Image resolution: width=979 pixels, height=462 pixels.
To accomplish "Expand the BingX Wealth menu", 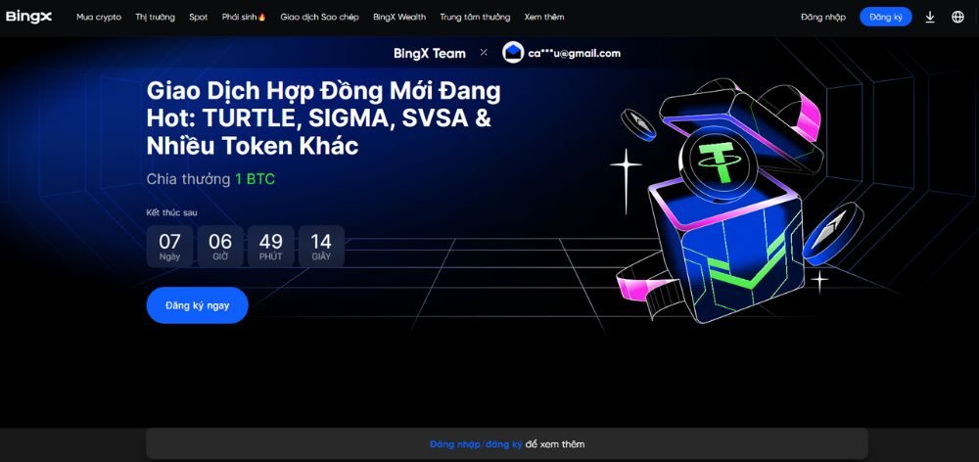I will coord(399,17).
